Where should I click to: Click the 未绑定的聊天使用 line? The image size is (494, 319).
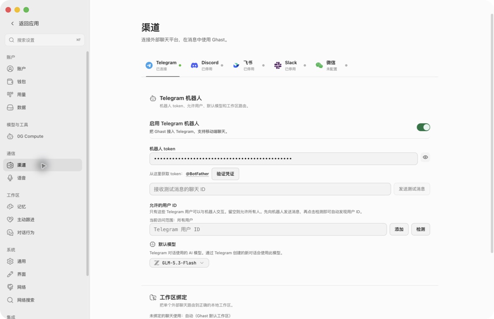click(190, 316)
